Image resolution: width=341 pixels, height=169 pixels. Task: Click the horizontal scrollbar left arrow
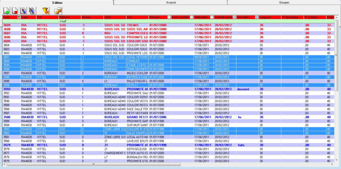point(5,164)
